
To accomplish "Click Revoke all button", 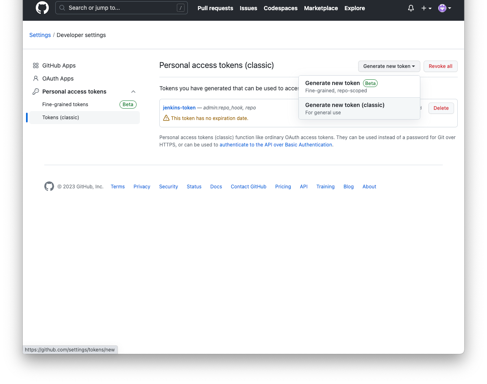I will pos(440,66).
